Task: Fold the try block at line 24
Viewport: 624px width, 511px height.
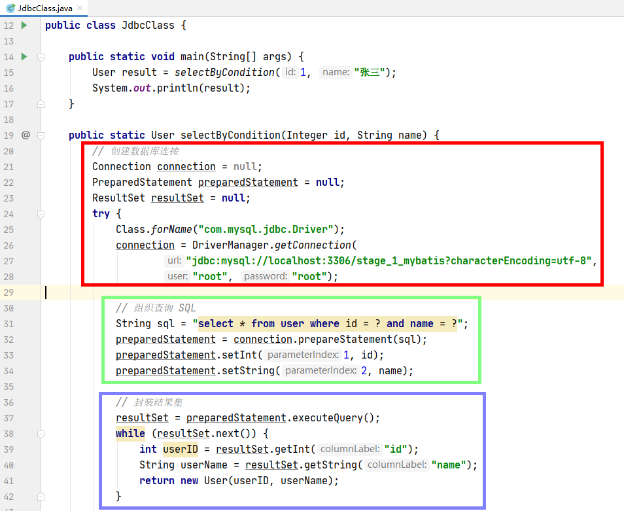Action: [41, 214]
